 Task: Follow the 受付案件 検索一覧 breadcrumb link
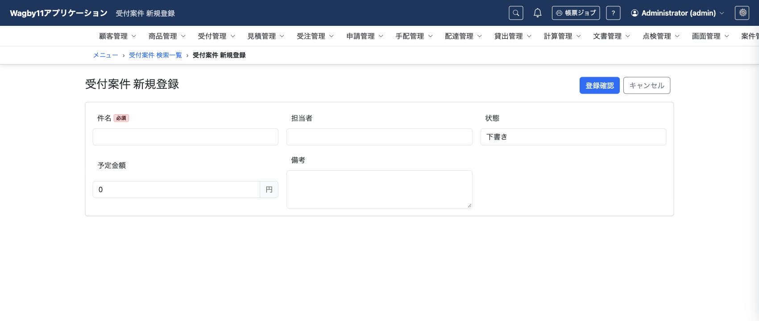point(155,55)
